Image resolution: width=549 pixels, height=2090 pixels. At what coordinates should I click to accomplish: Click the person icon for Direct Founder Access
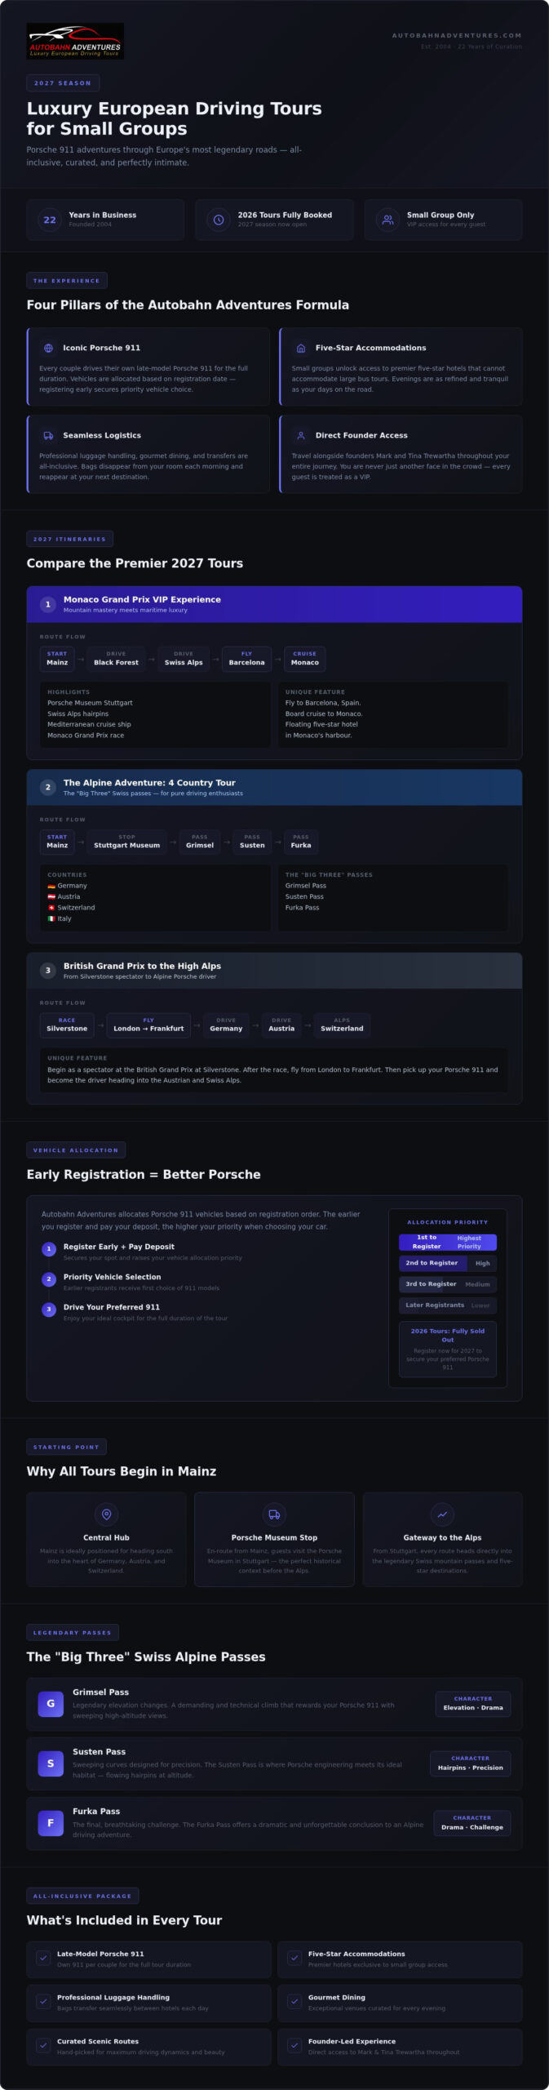point(301,435)
